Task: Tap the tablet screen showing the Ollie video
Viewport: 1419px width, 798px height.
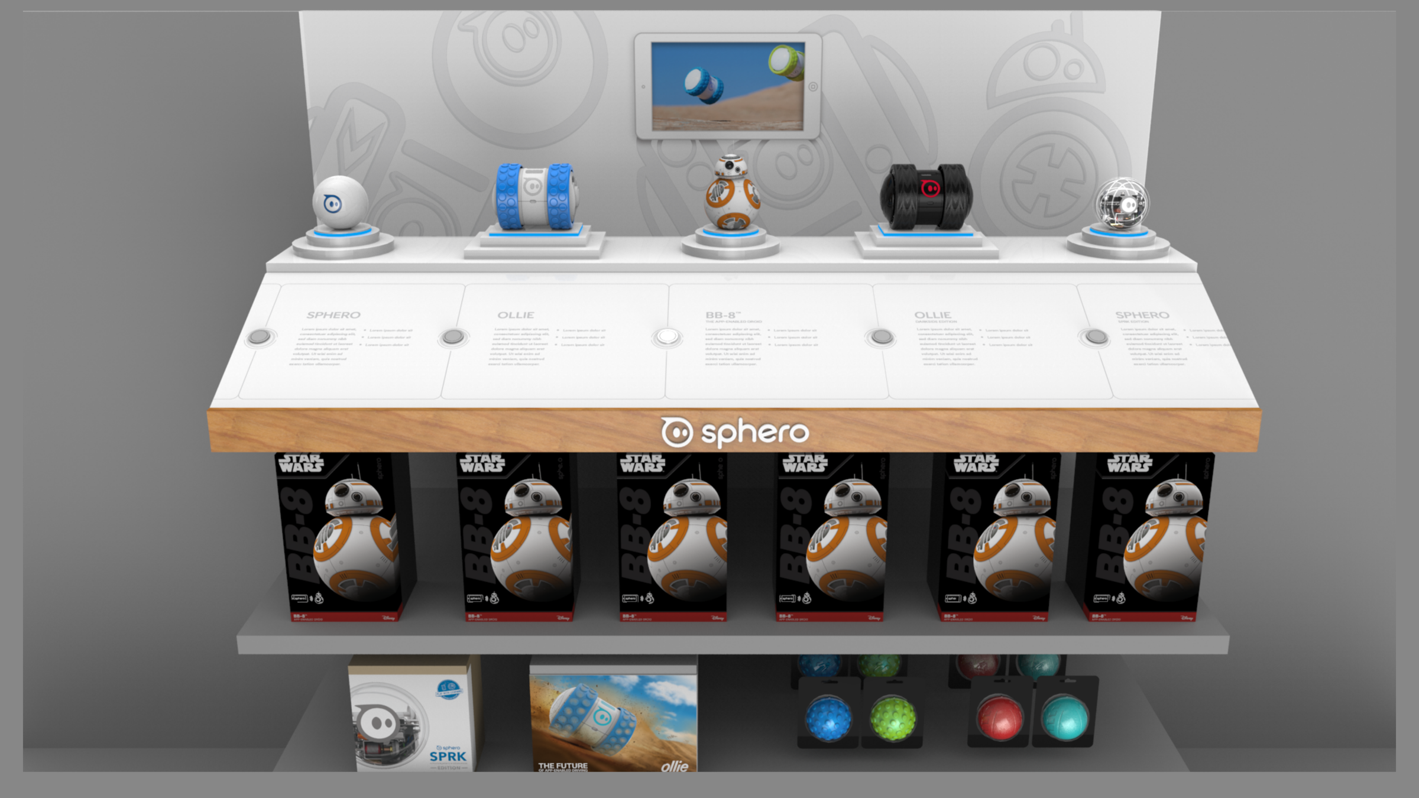Action: tap(728, 86)
